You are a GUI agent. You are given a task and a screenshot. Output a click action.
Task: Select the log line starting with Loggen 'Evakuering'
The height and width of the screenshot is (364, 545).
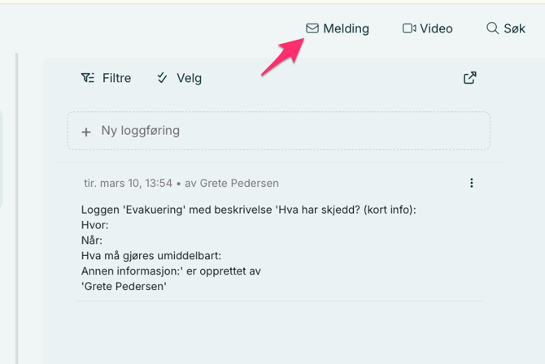pos(248,210)
